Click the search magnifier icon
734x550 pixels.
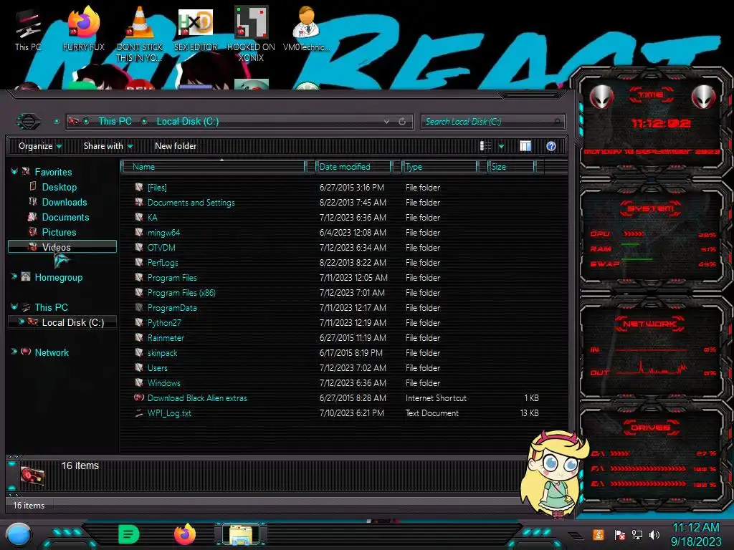pos(556,122)
